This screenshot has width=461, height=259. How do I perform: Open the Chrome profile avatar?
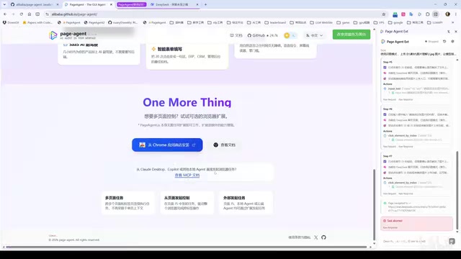tap(447, 14)
